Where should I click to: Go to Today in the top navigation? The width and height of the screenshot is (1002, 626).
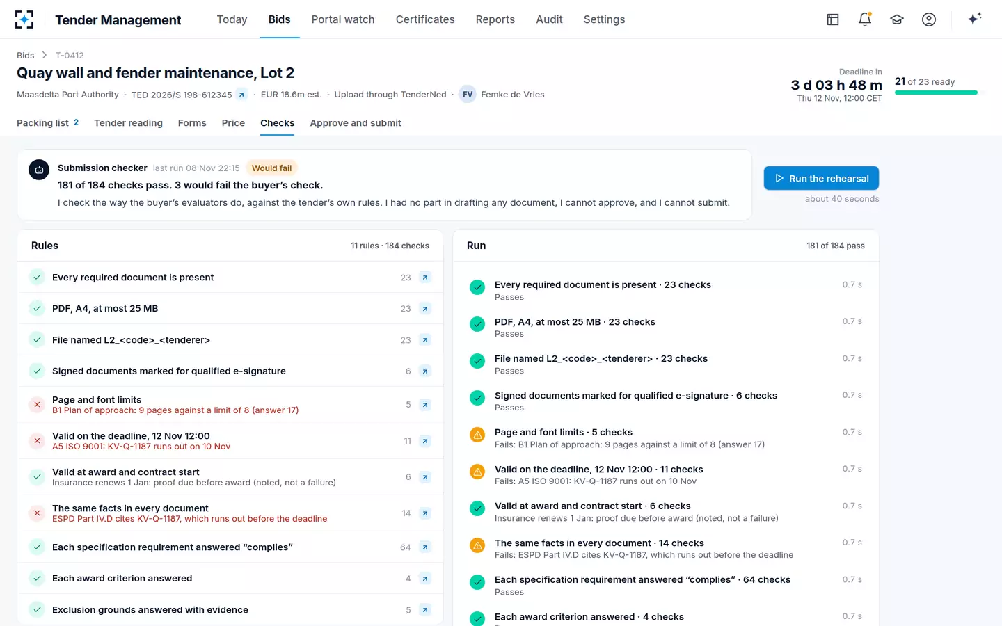tap(232, 19)
